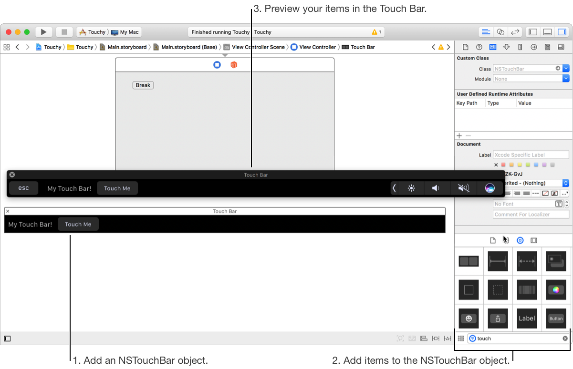Clear label color with the X
The width and height of the screenshot is (573, 369).
coord(496,165)
